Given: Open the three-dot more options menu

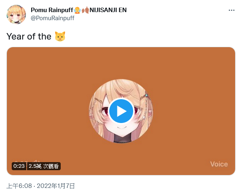Looking at the screenshot, I should (231, 10).
